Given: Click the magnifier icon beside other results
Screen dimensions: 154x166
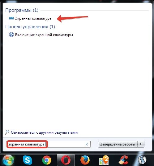Looking at the screenshot, I should coord(7,132).
